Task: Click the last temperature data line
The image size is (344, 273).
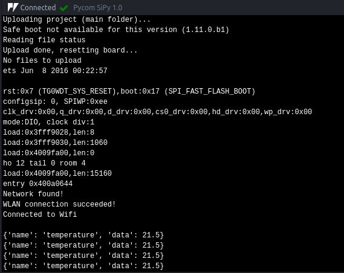Action: (x=83, y=266)
